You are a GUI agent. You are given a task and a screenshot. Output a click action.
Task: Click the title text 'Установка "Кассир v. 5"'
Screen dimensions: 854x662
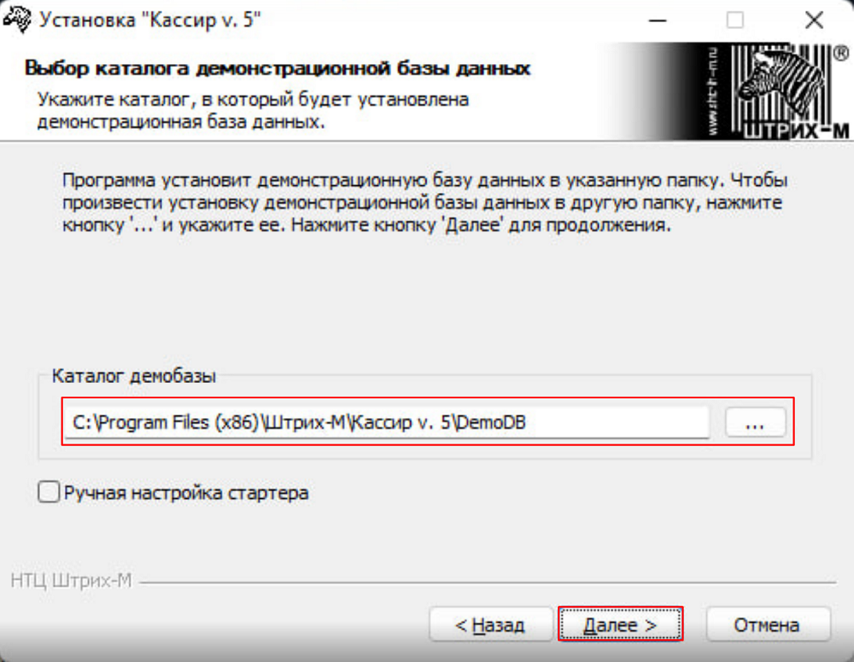150,20
